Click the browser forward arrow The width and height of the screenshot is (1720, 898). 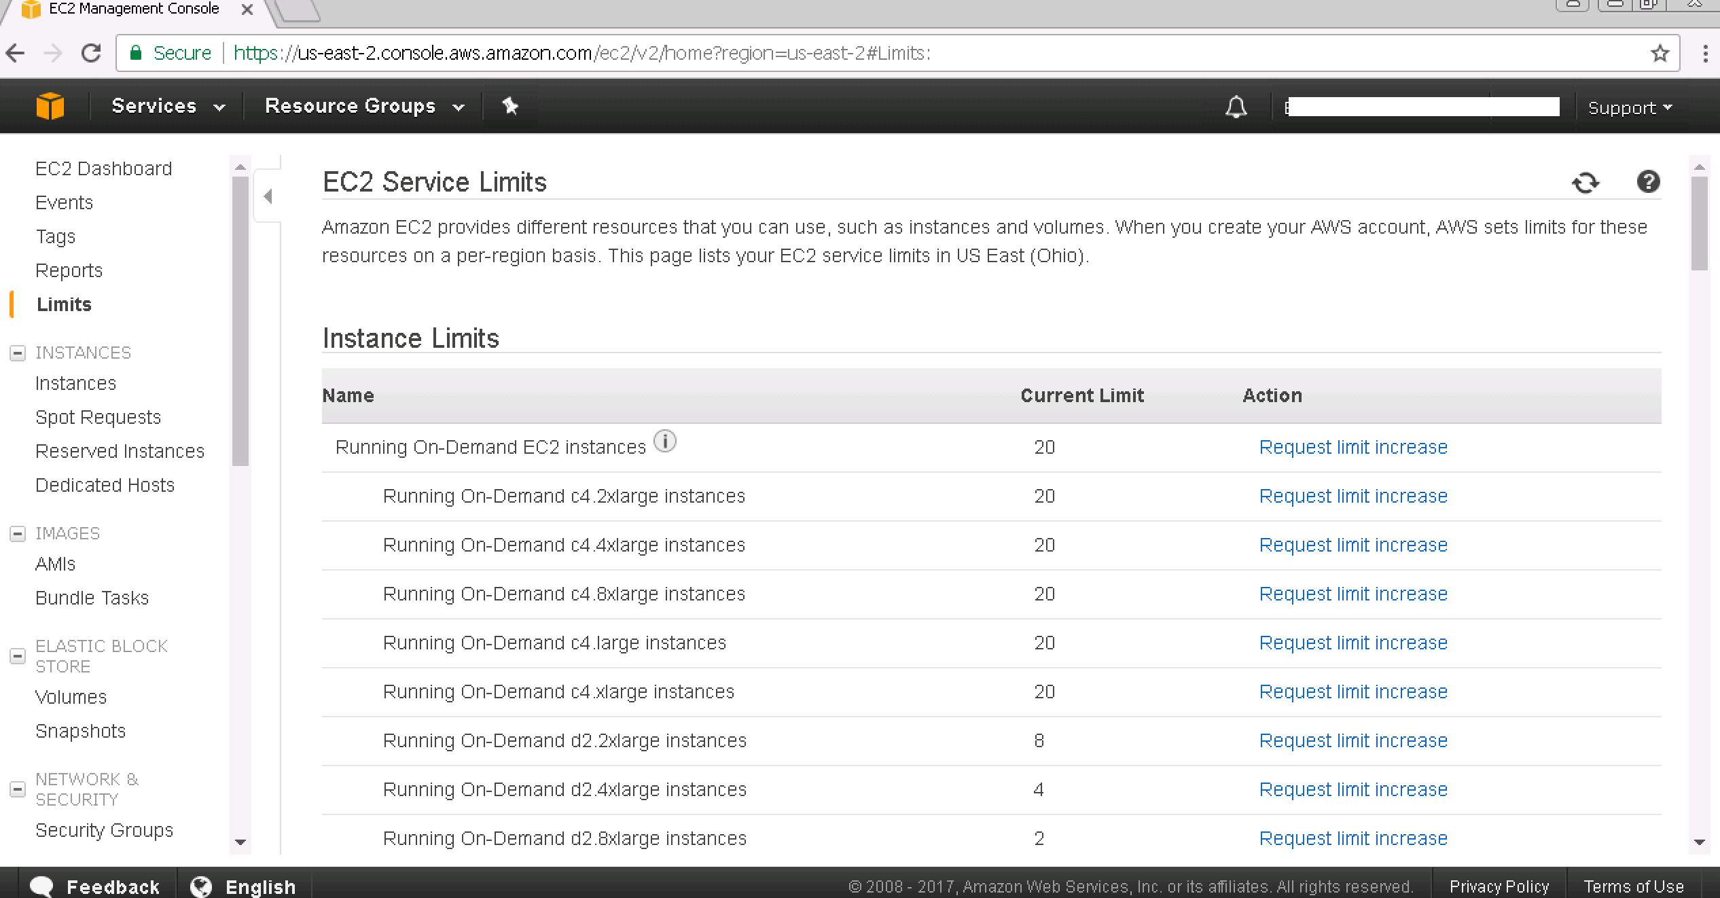(x=52, y=53)
